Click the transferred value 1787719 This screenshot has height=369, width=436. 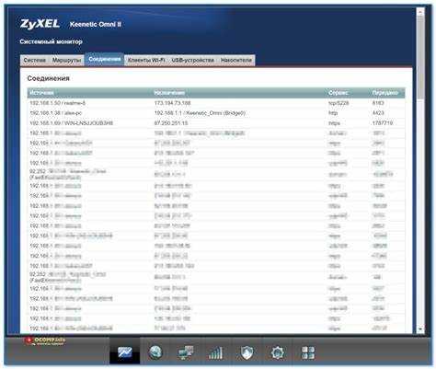[382, 123]
